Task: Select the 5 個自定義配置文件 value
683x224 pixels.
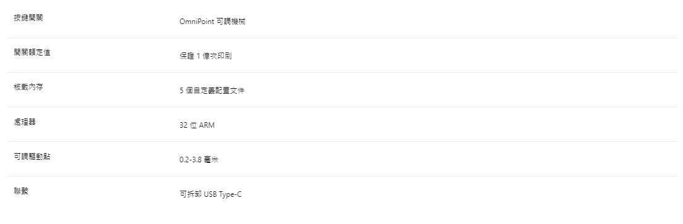Action: (212, 91)
